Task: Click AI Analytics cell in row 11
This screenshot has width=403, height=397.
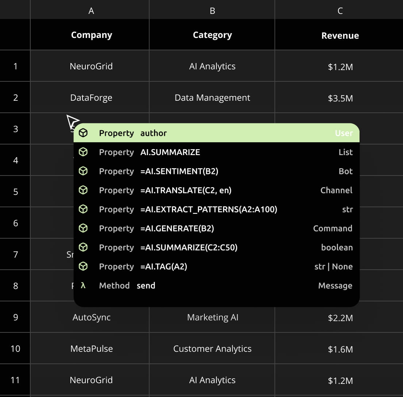Action: pyautogui.click(x=212, y=379)
